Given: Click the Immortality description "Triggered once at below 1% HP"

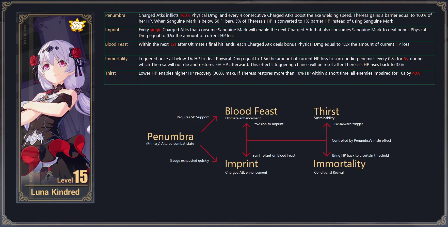Looking at the screenshot, I should [281, 62].
